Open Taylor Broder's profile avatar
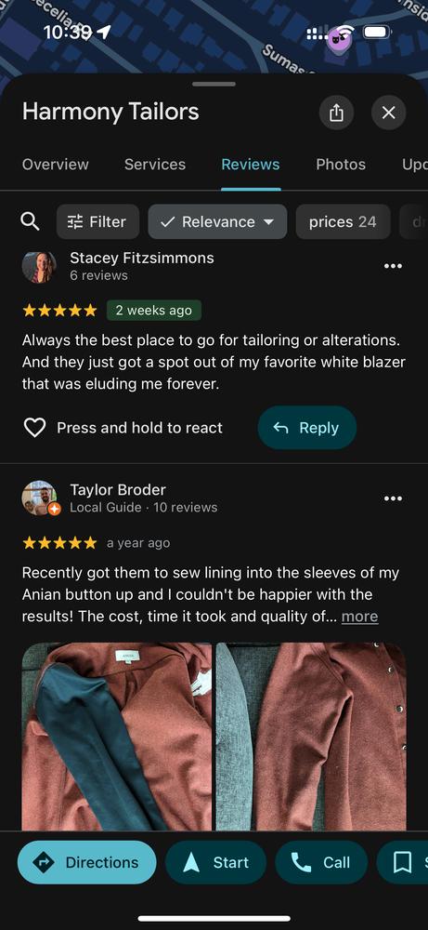 40,498
